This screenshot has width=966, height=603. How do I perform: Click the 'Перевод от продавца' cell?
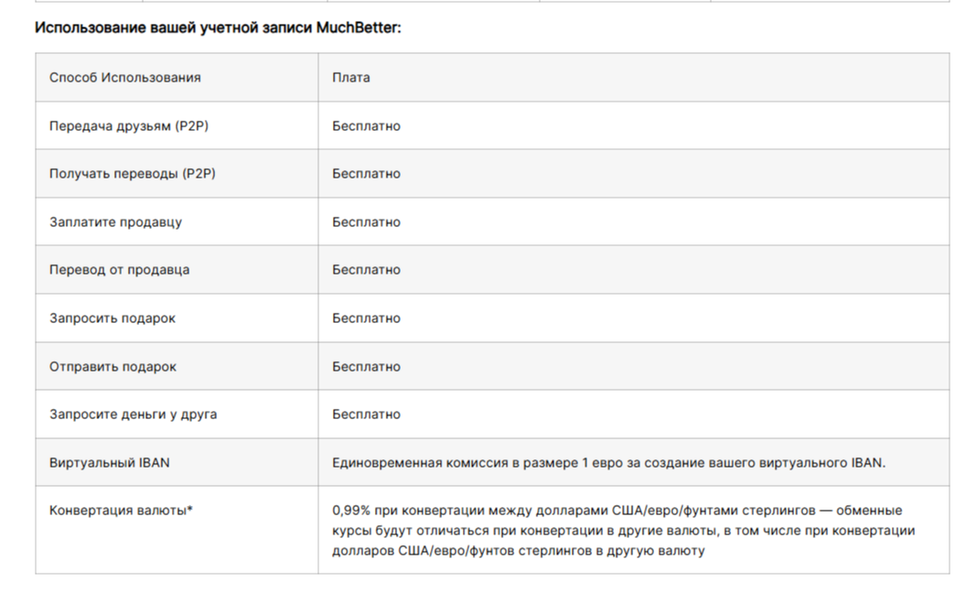point(120,270)
